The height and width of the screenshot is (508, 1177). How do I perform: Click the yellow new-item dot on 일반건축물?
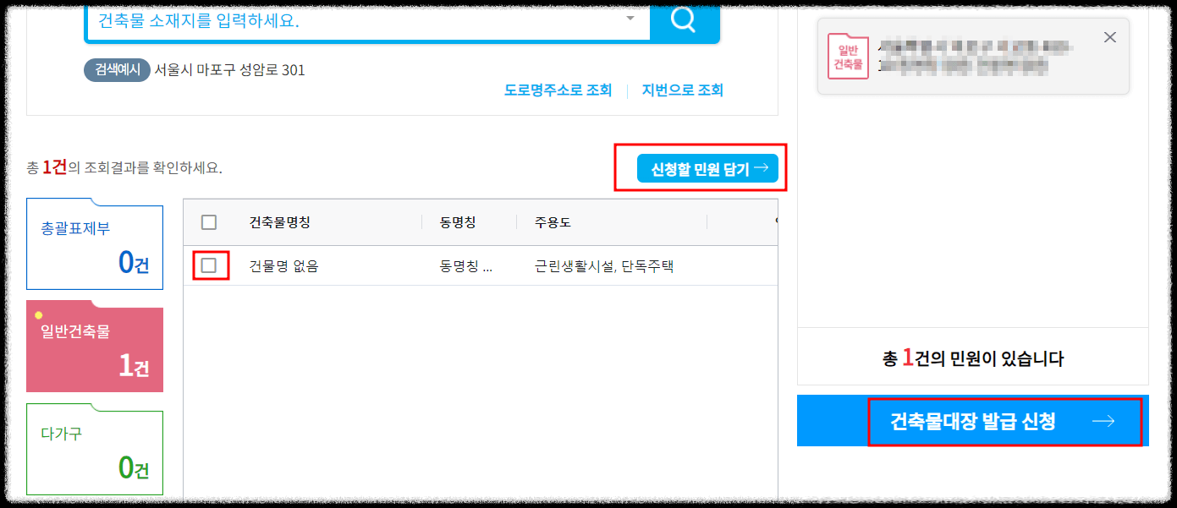coord(37,314)
